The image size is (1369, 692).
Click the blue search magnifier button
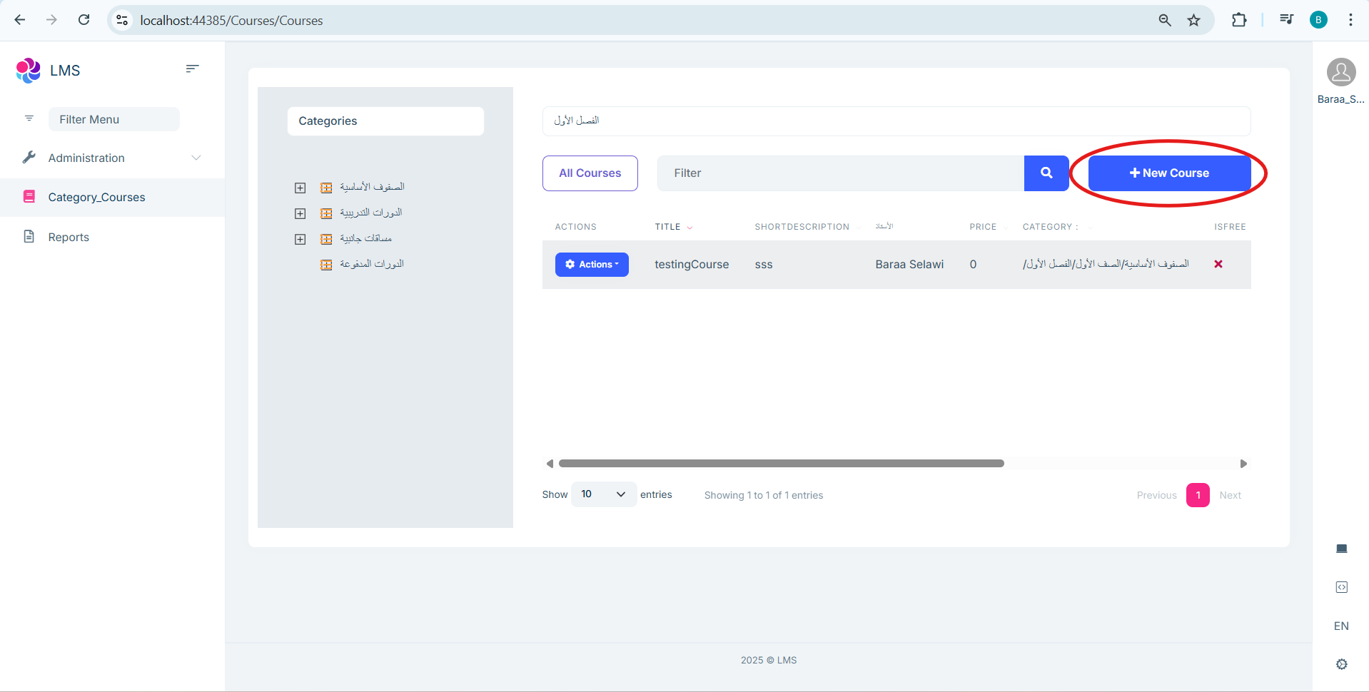click(x=1046, y=173)
